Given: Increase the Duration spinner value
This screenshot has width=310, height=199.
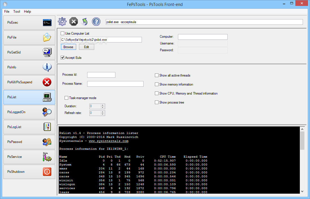Looking at the screenshot, I should point(102,105).
